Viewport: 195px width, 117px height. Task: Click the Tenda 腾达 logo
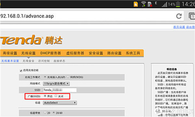pos(31,40)
